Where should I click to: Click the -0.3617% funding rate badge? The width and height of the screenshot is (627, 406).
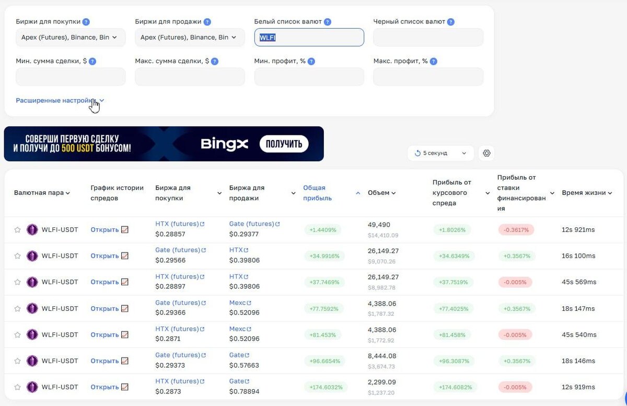pos(517,229)
